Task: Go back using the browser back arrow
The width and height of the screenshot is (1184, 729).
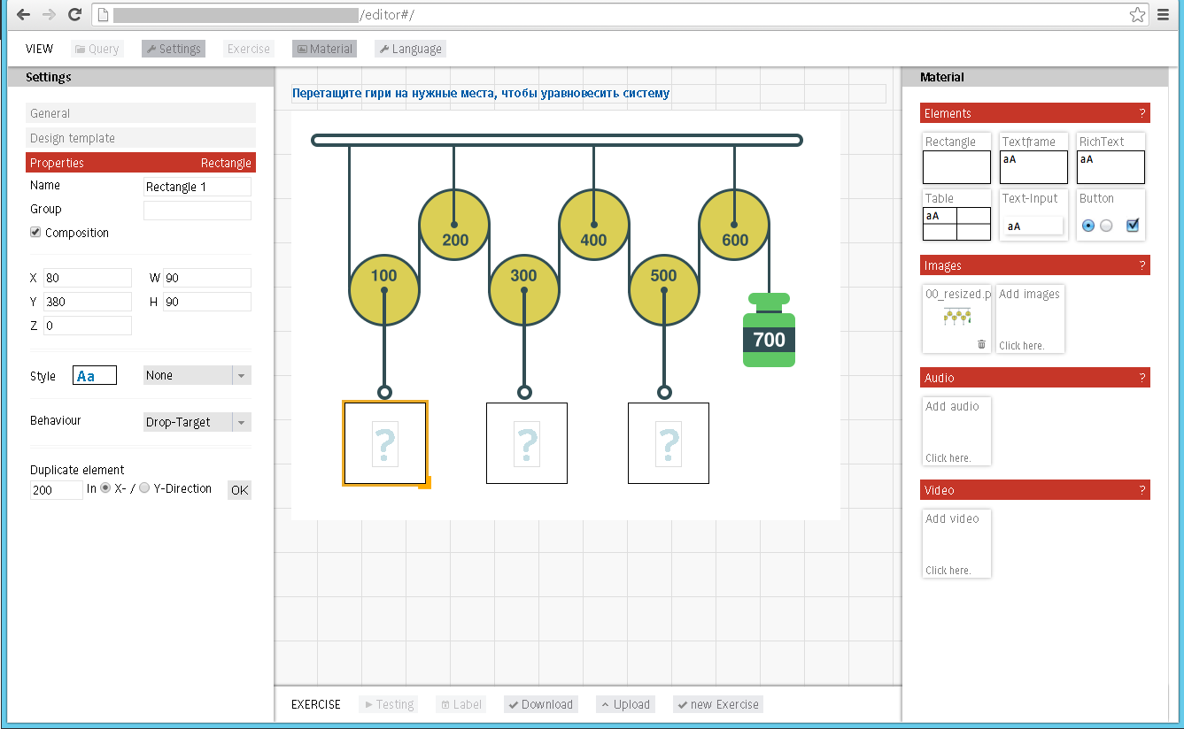Action: [24, 14]
